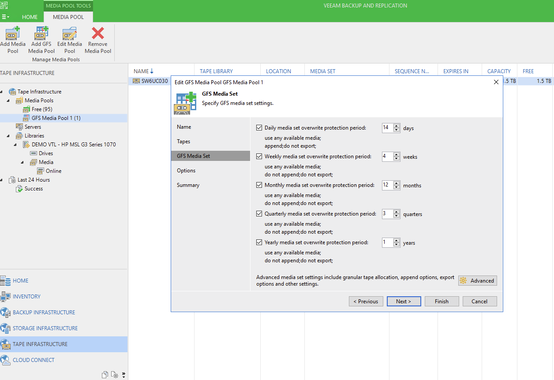Open the Backup Infrastructure pane icon
Screen dimensions: 554x380
click(x=5, y=312)
